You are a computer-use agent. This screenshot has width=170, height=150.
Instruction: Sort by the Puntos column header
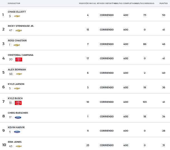164,3
